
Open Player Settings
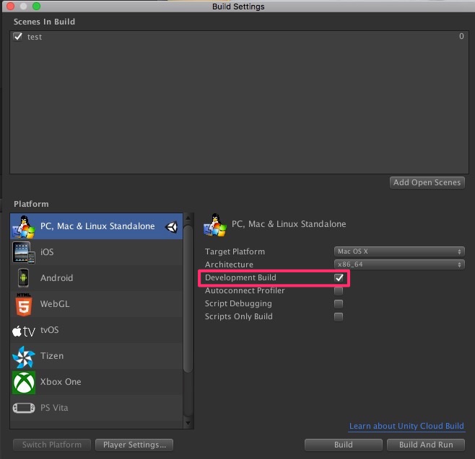[x=134, y=445]
